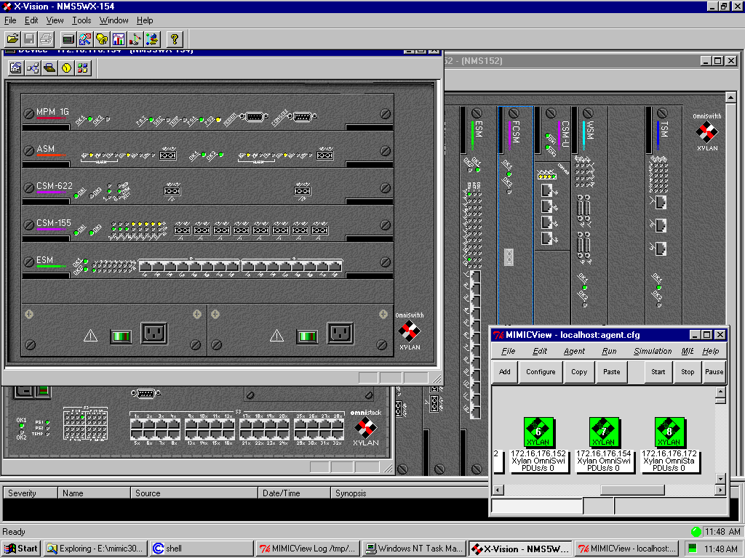
Task: Click the Start button in MIMICView toolbar
Action: [x=658, y=372]
